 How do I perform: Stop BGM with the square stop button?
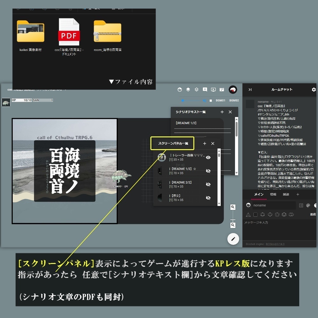pyautogui.click(x=211, y=100)
